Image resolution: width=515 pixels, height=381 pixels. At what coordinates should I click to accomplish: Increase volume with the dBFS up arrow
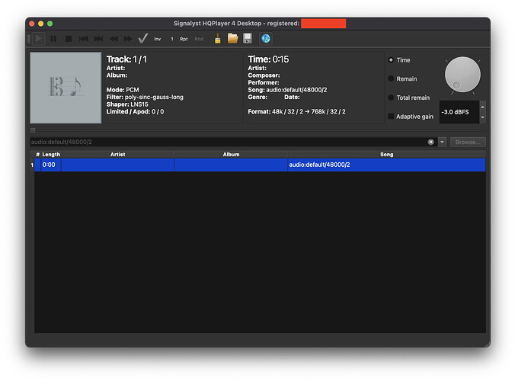(x=482, y=107)
